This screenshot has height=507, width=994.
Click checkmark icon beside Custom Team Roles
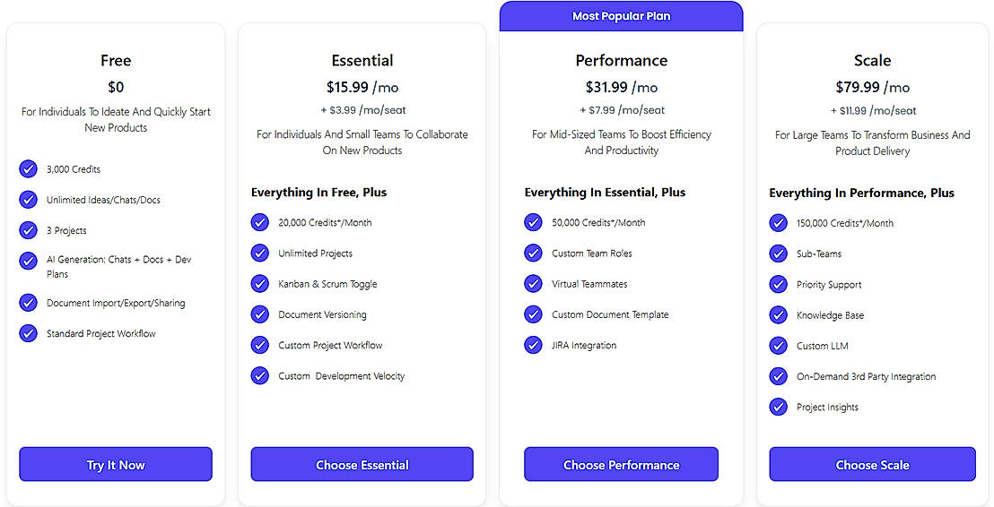[x=534, y=253]
